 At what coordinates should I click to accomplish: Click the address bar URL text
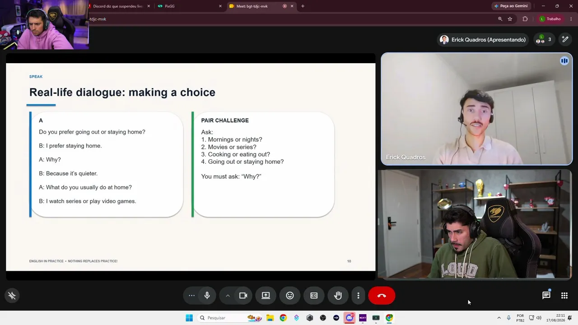point(98,19)
